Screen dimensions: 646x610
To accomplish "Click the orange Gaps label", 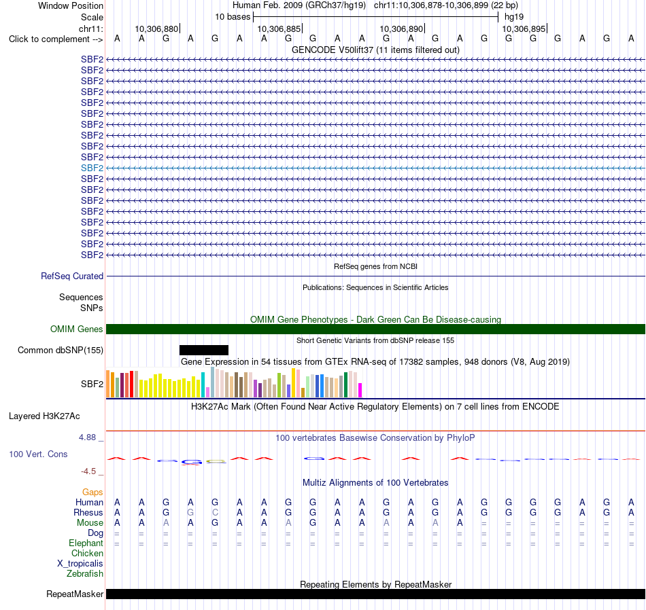I will [92, 492].
